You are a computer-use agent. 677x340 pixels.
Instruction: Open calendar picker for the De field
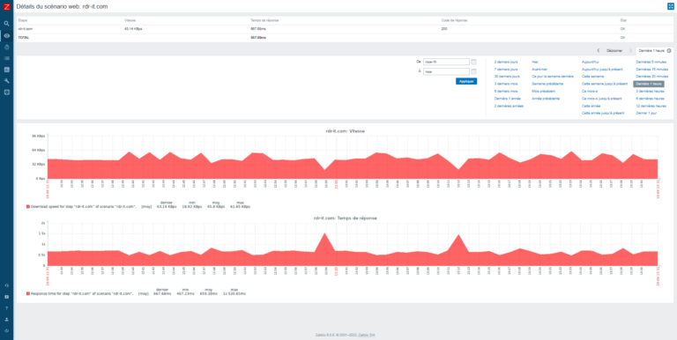click(x=473, y=62)
